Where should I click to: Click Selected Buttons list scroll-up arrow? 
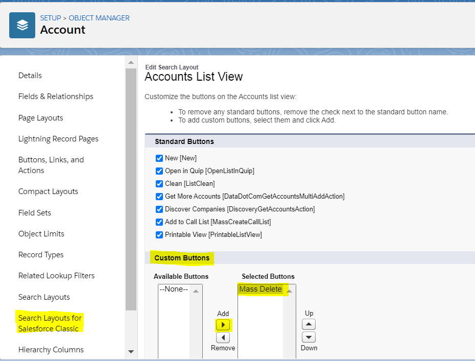click(289, 291)
